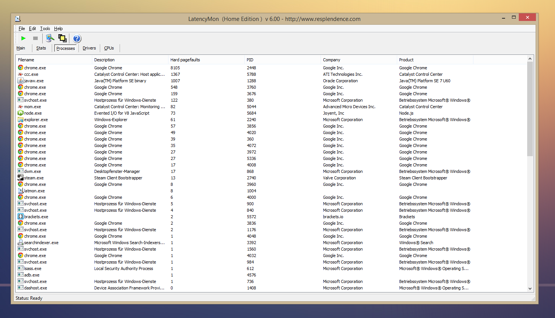Click the product Windows® Search
Image resolution: width=555 pixels, height=318 pixels.
(x=416, y=243)
